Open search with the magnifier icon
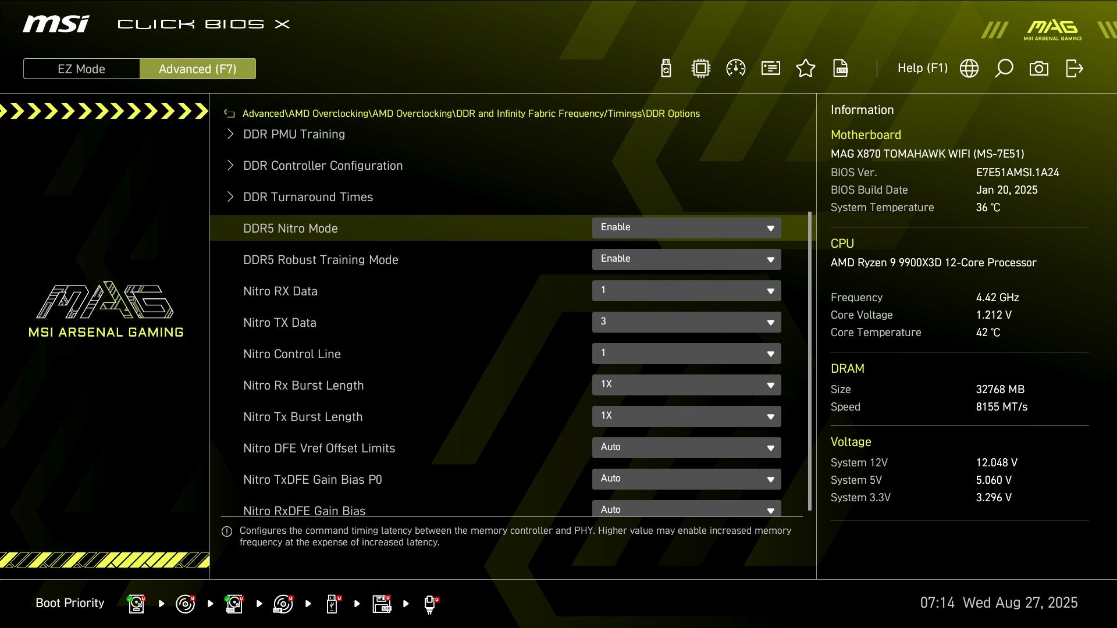This screenshot has height=628, width=1117. tap(1004, 69)
